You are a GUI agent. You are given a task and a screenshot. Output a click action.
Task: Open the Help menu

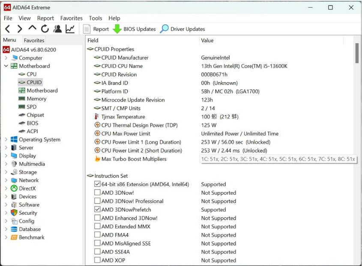pyautogui.click(x=114, y=18)
